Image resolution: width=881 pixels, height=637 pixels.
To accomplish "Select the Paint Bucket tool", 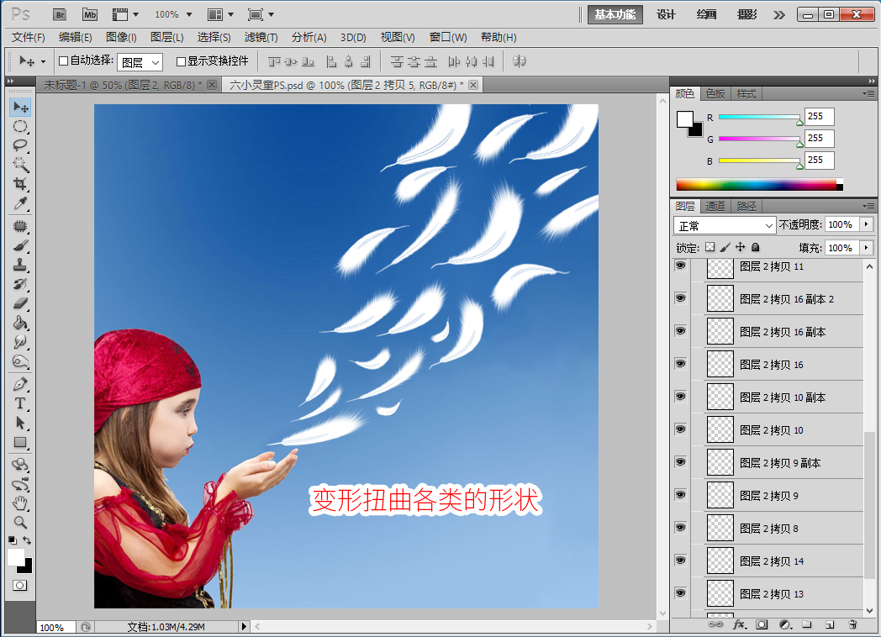I will 20,323.
